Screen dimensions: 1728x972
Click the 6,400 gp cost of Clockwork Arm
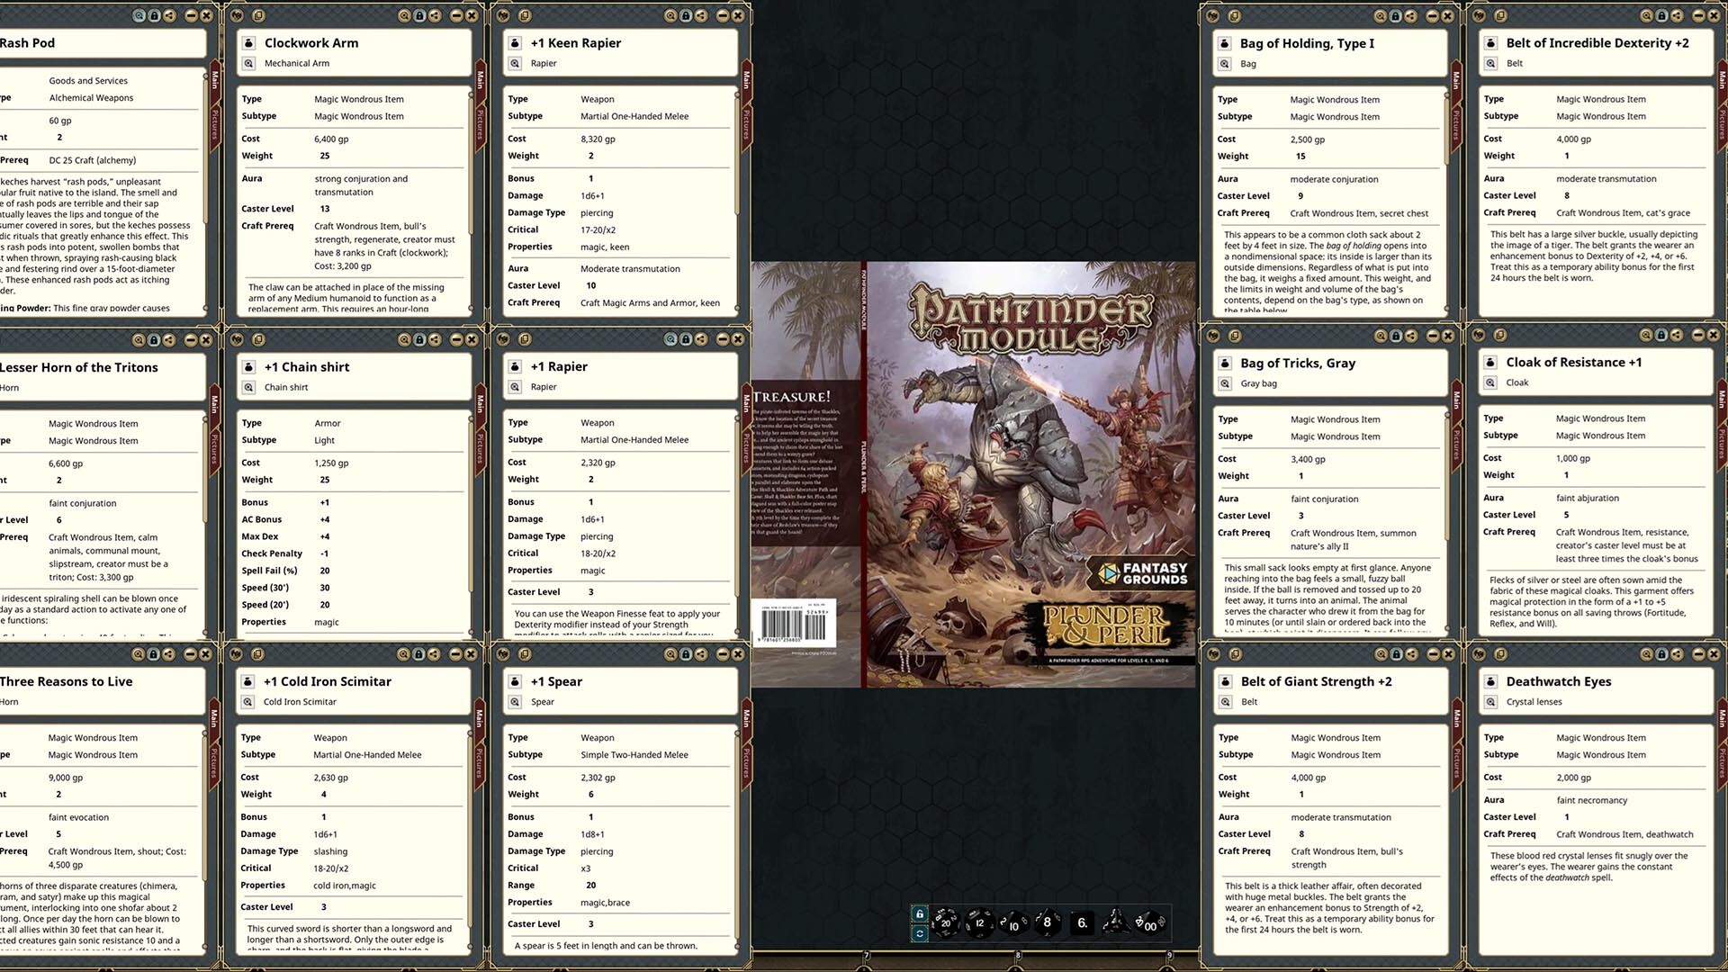tap(331, 139)
